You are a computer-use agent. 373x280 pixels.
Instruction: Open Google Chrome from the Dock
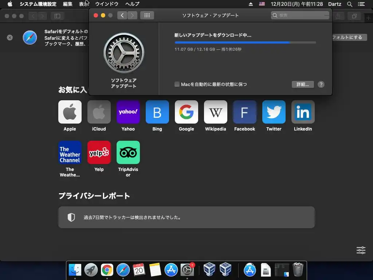pyautogui.click(x=107, y=270)
